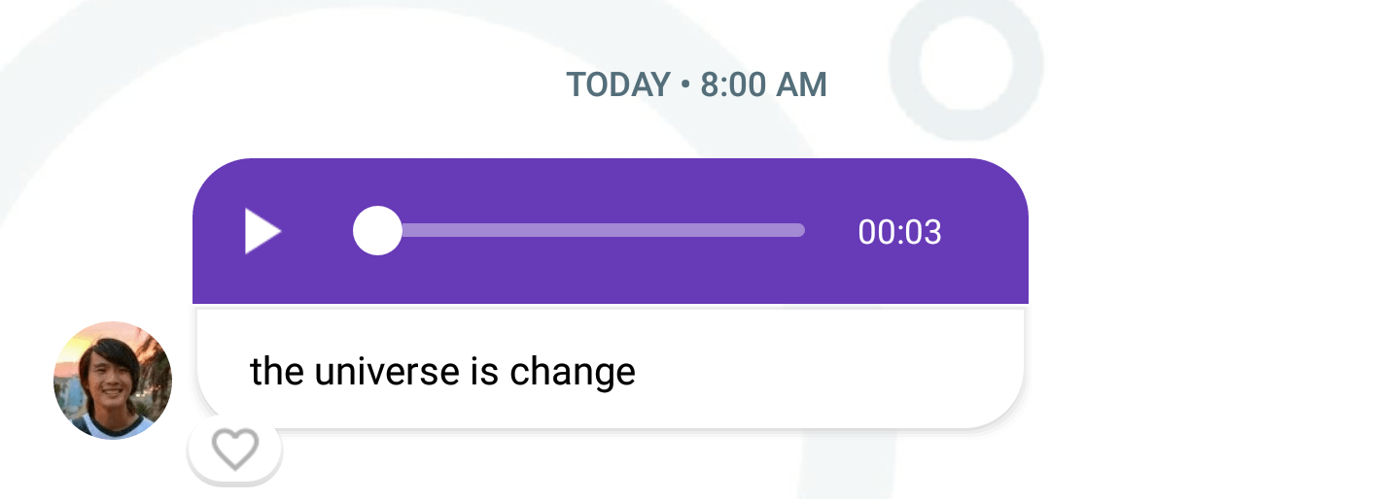Click the white transcript bubble's empty area
Screen dimensions: 1400x499
click(826, 369)
